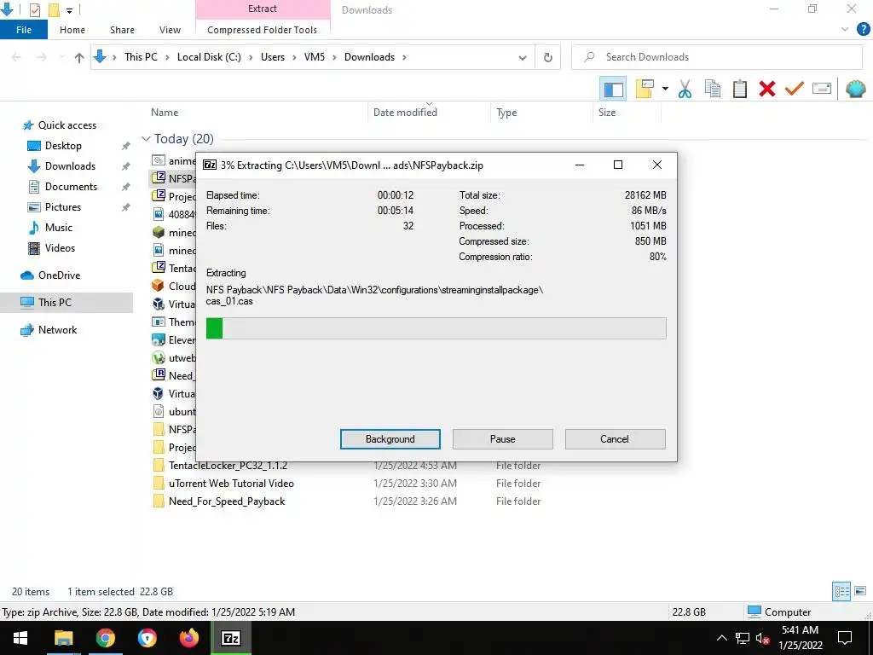Open the address bar history dropdown
The height and width of the screenshot is (655, 873).
523,57
